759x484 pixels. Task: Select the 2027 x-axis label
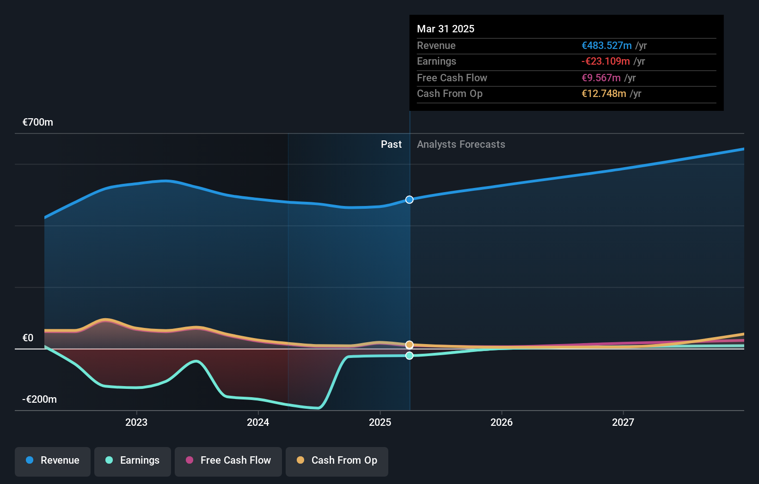point(623,422)
